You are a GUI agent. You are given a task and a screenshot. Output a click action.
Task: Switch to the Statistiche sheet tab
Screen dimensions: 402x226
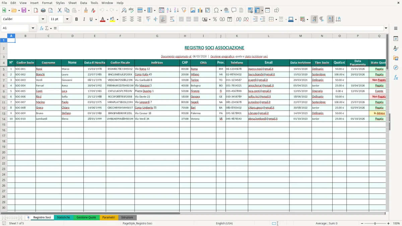63,217
